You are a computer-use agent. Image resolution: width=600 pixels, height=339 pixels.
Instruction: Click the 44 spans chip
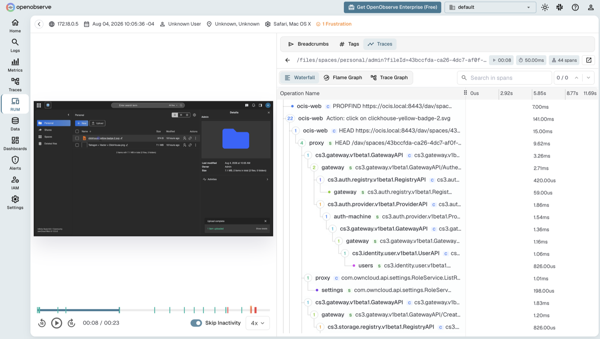pyautogui.click(x=564, y=60)
